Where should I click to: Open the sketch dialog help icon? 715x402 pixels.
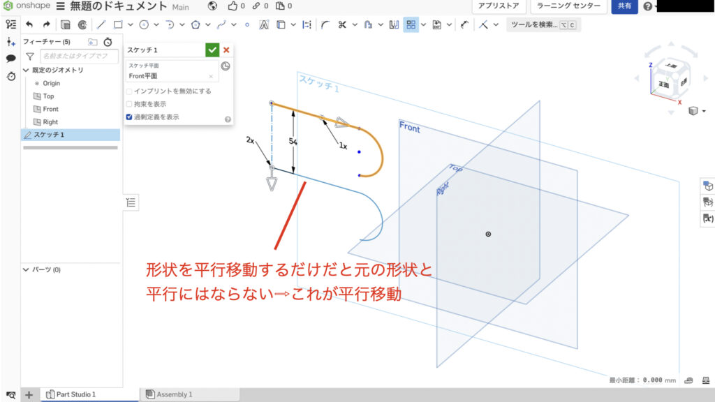pos(228,119)
